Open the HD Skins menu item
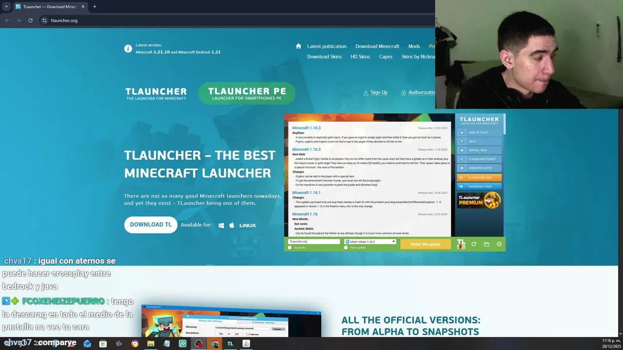 (360, 57)
